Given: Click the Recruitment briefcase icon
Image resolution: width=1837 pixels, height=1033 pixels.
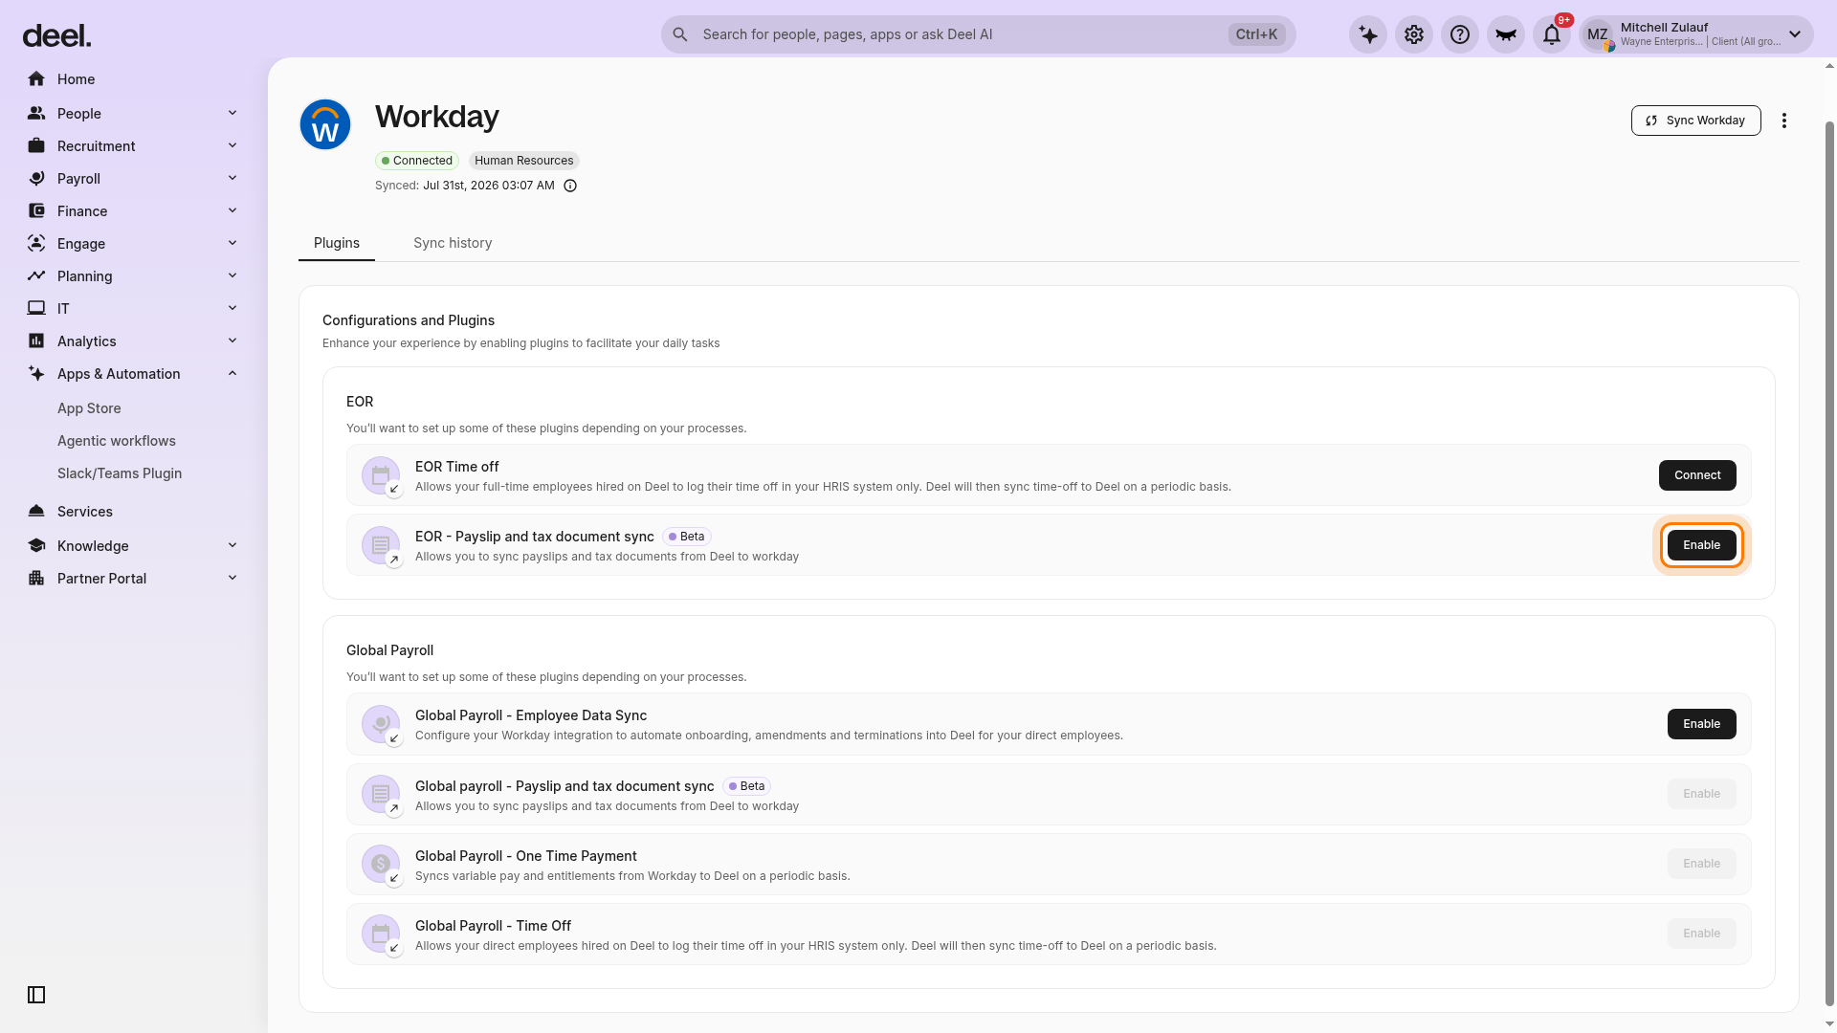Looking at the screenshot, I should [x=36, y=145].
